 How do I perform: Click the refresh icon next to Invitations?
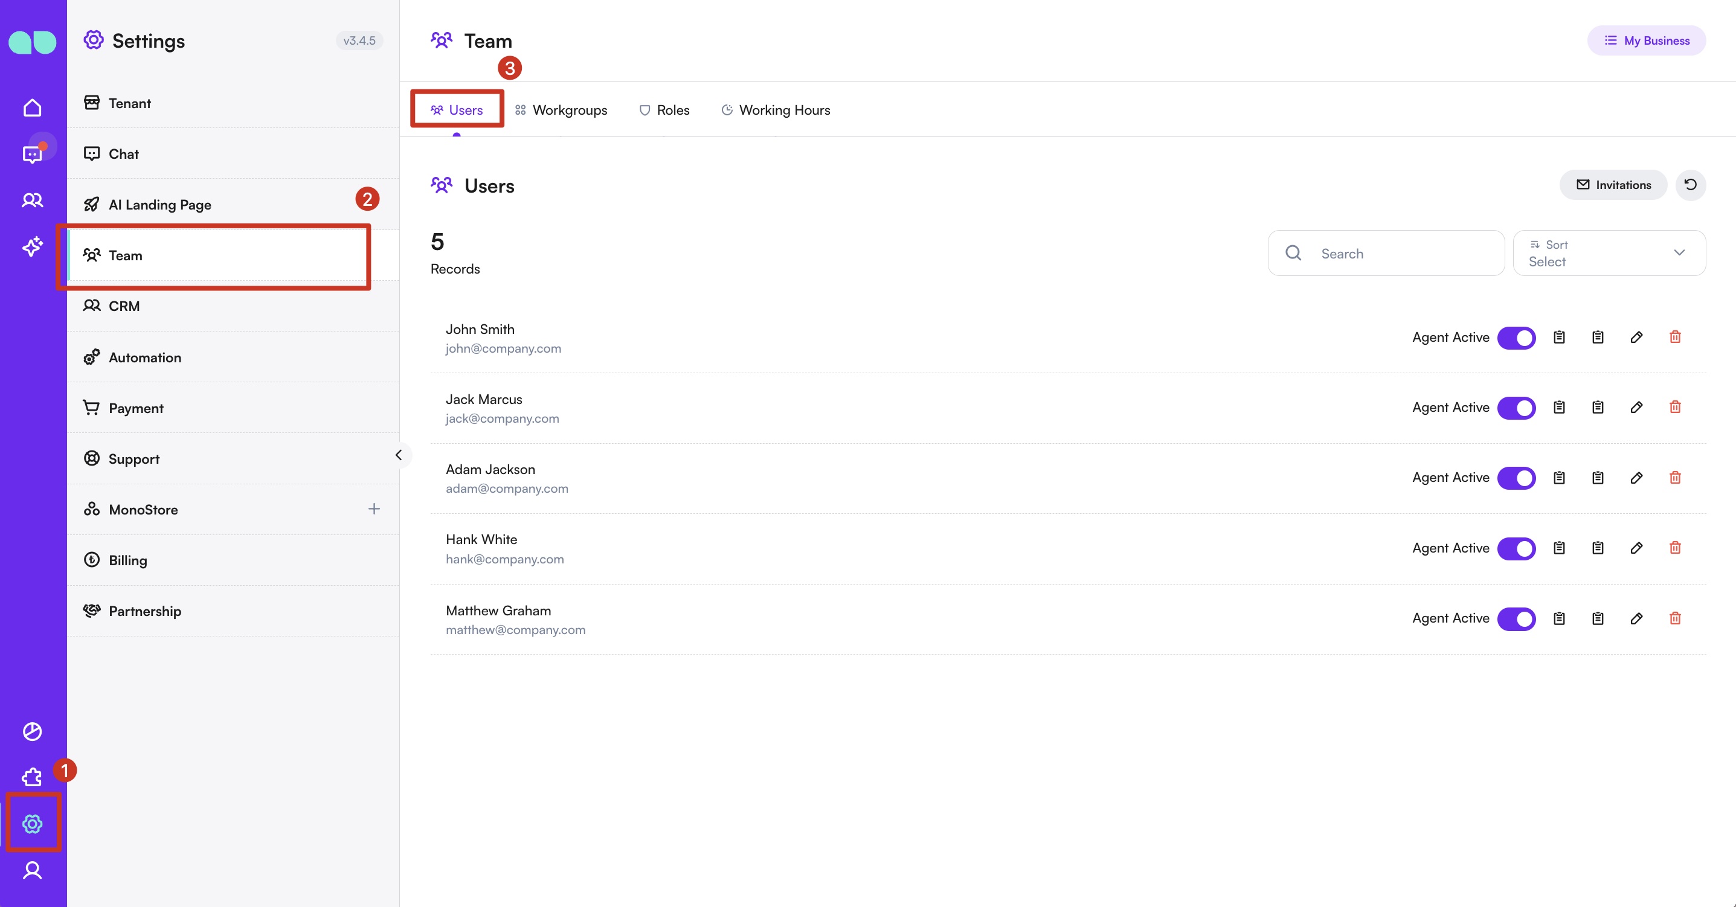click(x=1690, y=185)
